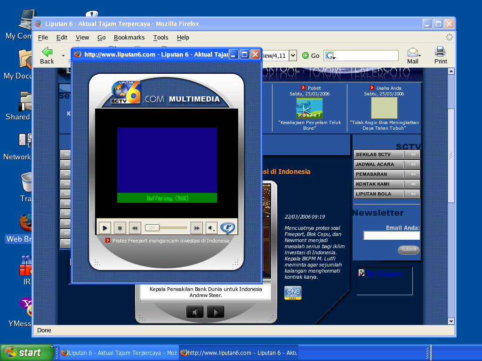This screenshot has width=482, height=361.
Task: Click the page scrollbar down arrow
Action: (x=451, y=322)
